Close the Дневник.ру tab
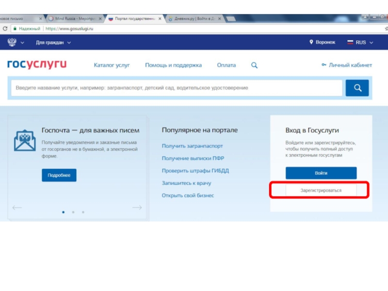 pos(220,18)
